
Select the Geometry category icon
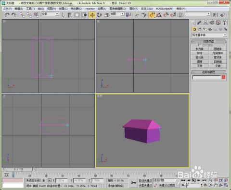click(x=194, y=29)
